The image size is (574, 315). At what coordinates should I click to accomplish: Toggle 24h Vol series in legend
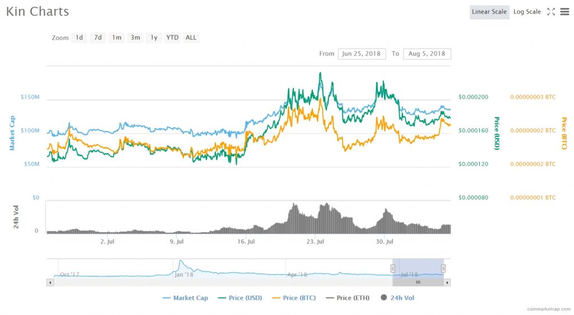tap(397, 298)
